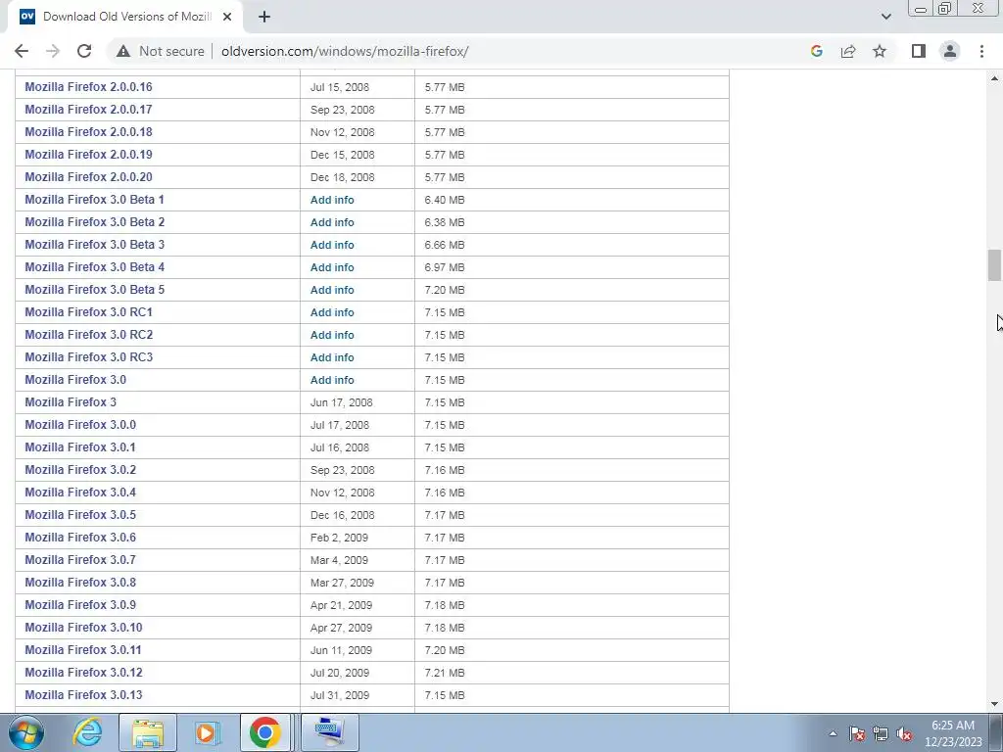The width and height of the screenshot is (1003, 752).
Task: Share this page via the share icon
Action: coord(848,51)
